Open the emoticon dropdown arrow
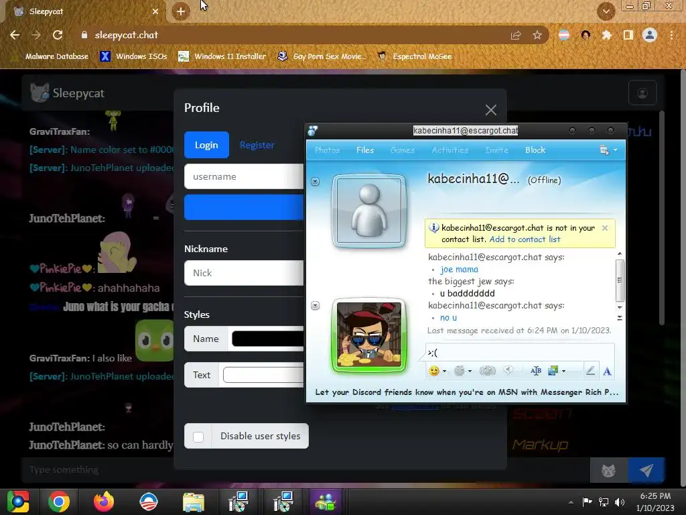This screenshot has width=686, height=515. click(x=445, y=371)
